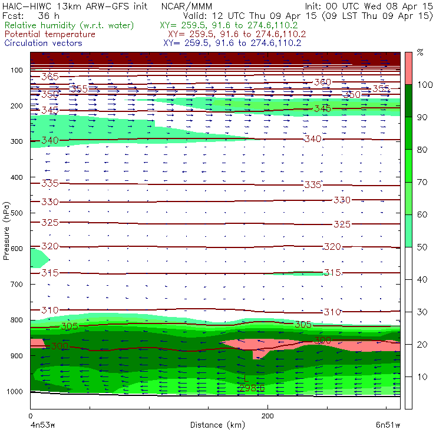This screenshot has height=436, width=436.
Task: Click the blue XY coordinates line
Action: (x=232, y=43)
